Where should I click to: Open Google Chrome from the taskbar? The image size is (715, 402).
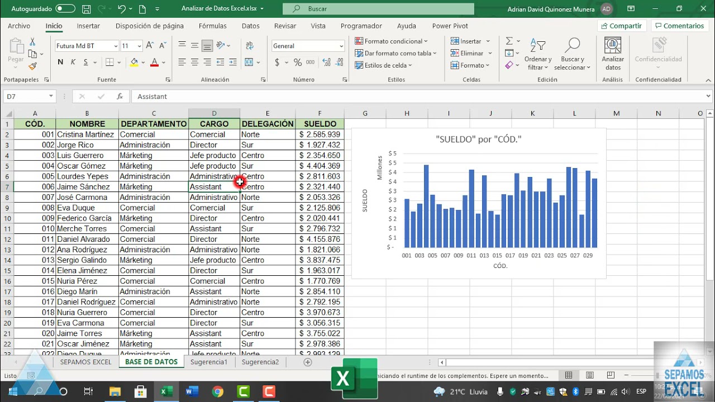tap(218, 391)
